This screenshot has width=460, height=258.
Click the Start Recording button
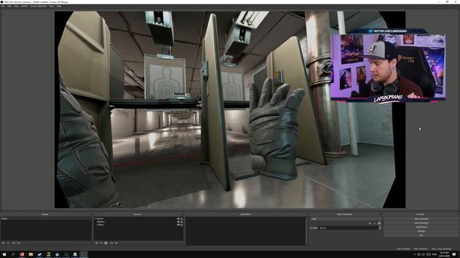pos(421,223)
